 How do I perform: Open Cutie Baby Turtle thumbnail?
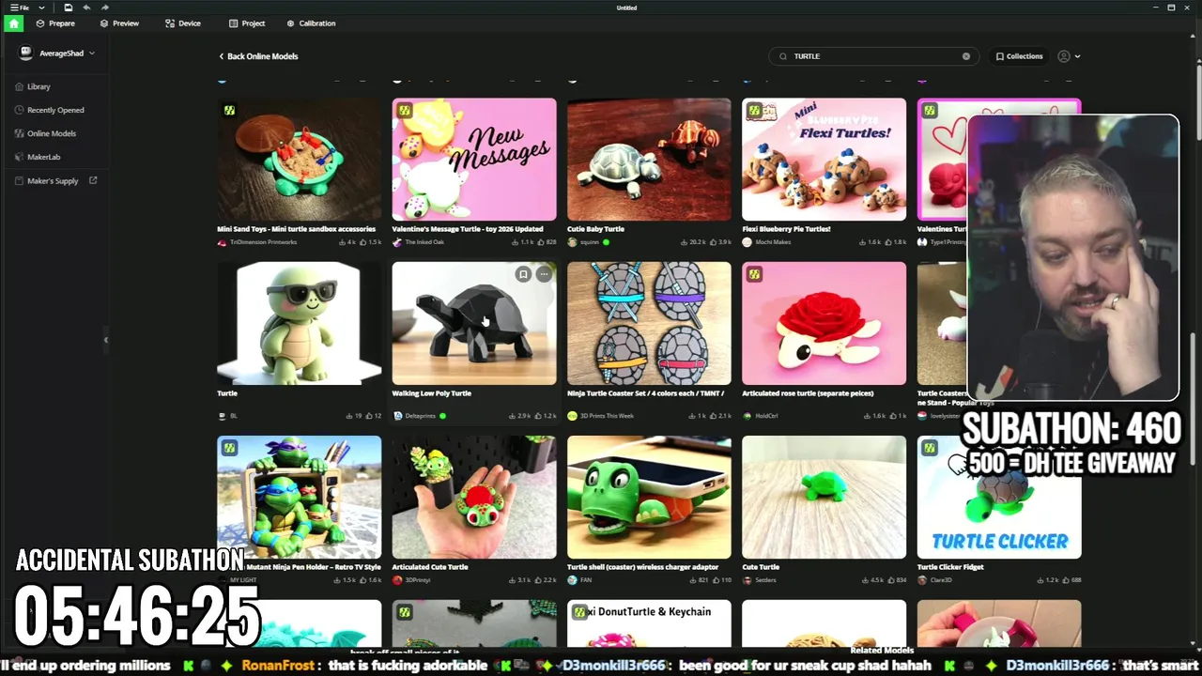(x=649, y=160)
